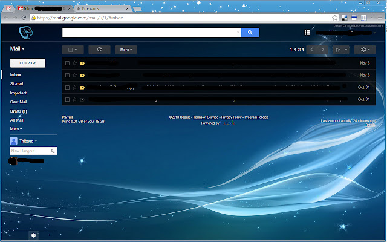This screenshot has height=242, width=387.
Task: Click the TKT logo at top left
Action: click(x=25, y=32)
